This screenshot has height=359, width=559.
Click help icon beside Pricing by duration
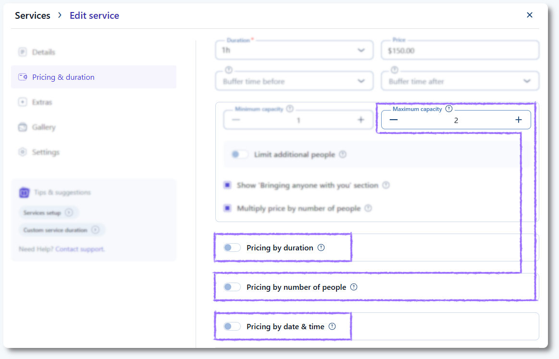(x=322, y=248)
